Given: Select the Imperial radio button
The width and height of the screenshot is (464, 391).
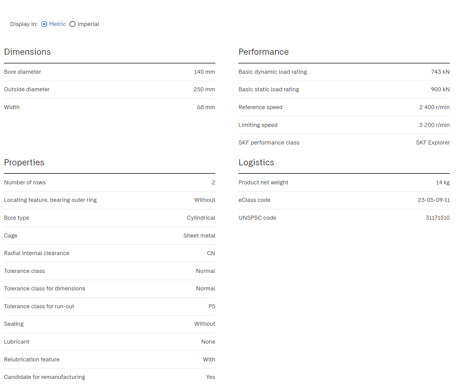Looking at the screenshot, I should 73,24.
